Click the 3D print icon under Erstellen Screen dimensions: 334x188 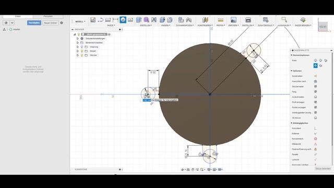click(x=248, y=20)
